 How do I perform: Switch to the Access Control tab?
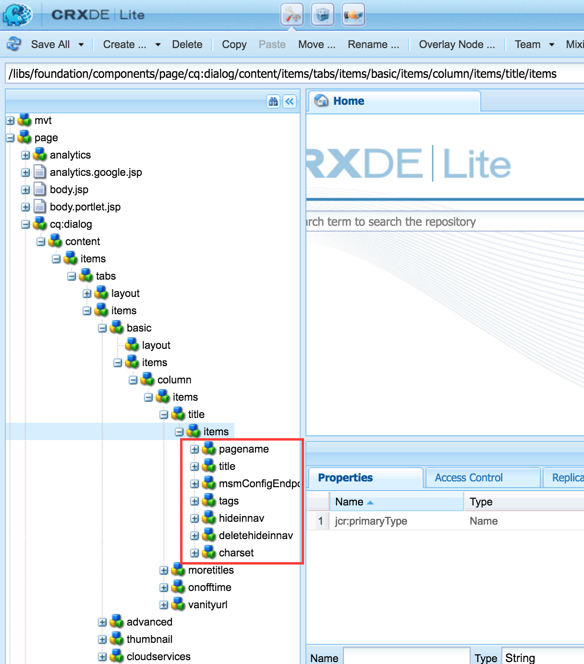(x=483, y=478)
